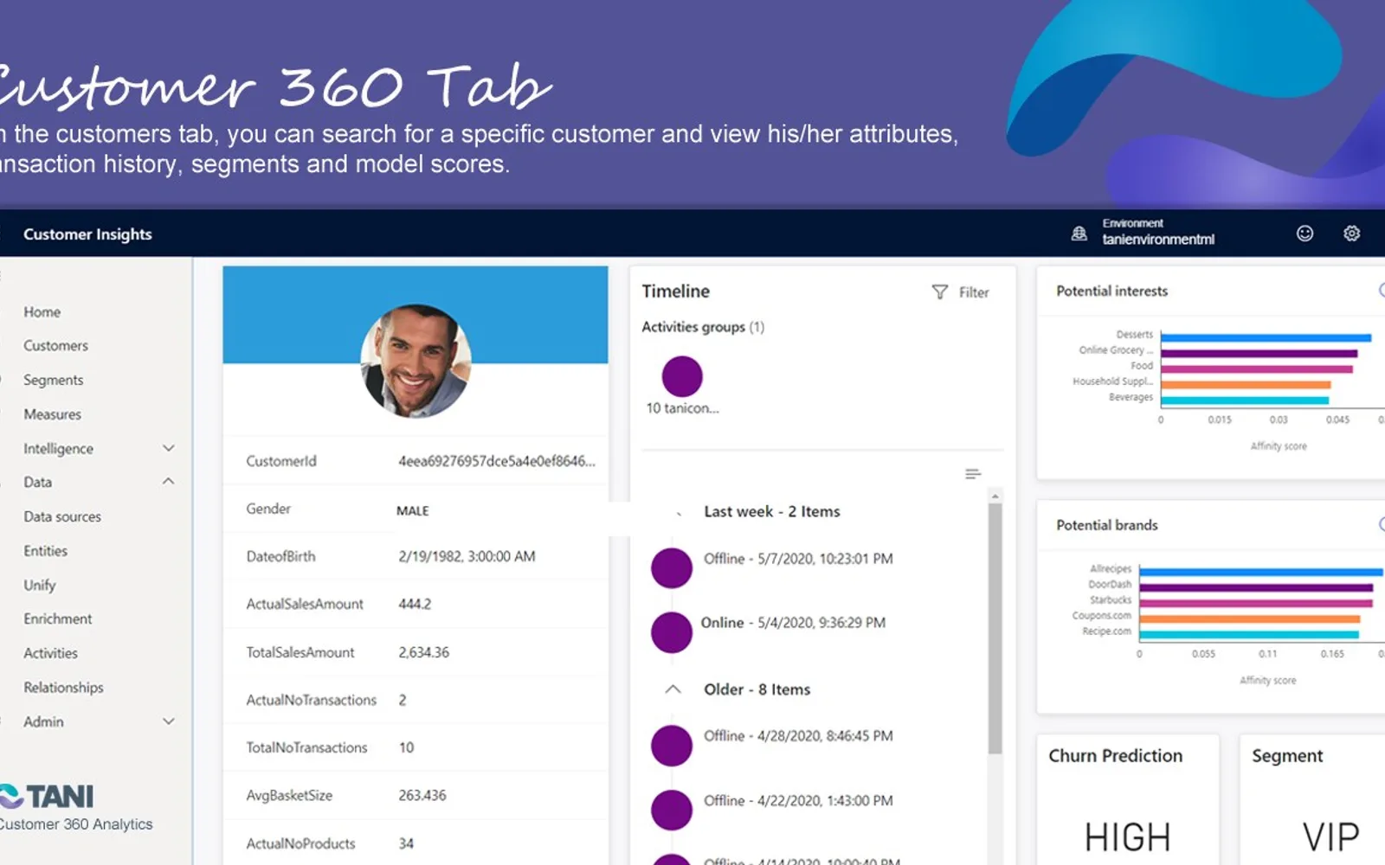This screenshot has width=1385, height=865.
Task: Open Relationships in the sidebar
Action: tap(64, 687)
